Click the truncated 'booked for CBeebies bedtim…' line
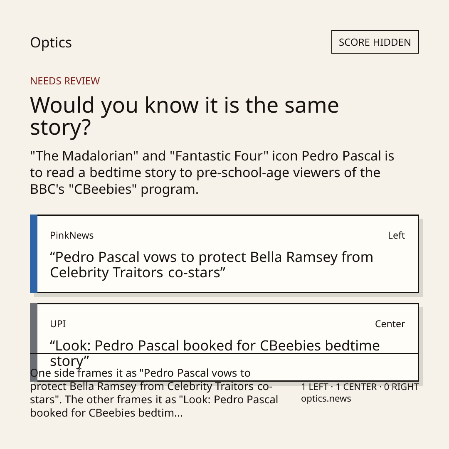Image resolution: width=449 pixels, height=449 pixels. pyautogui.click(x=106, y=413)
